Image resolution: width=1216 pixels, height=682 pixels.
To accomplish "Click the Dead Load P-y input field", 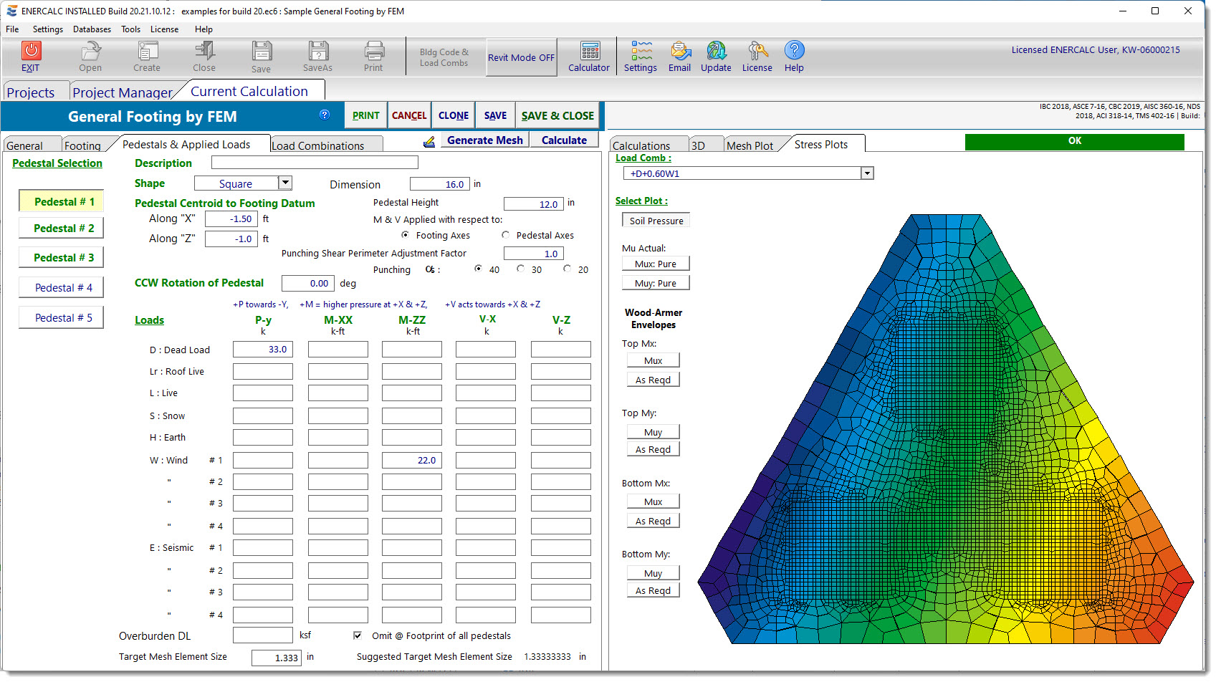I will (262, 349).
